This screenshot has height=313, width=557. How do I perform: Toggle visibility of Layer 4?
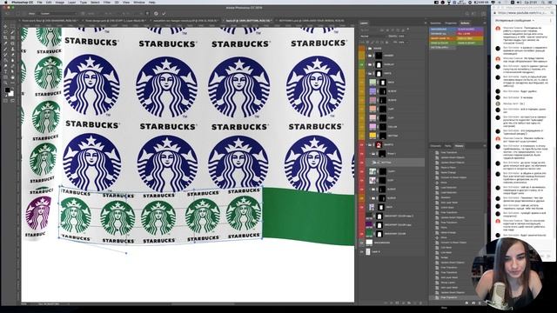click(362, 251)
